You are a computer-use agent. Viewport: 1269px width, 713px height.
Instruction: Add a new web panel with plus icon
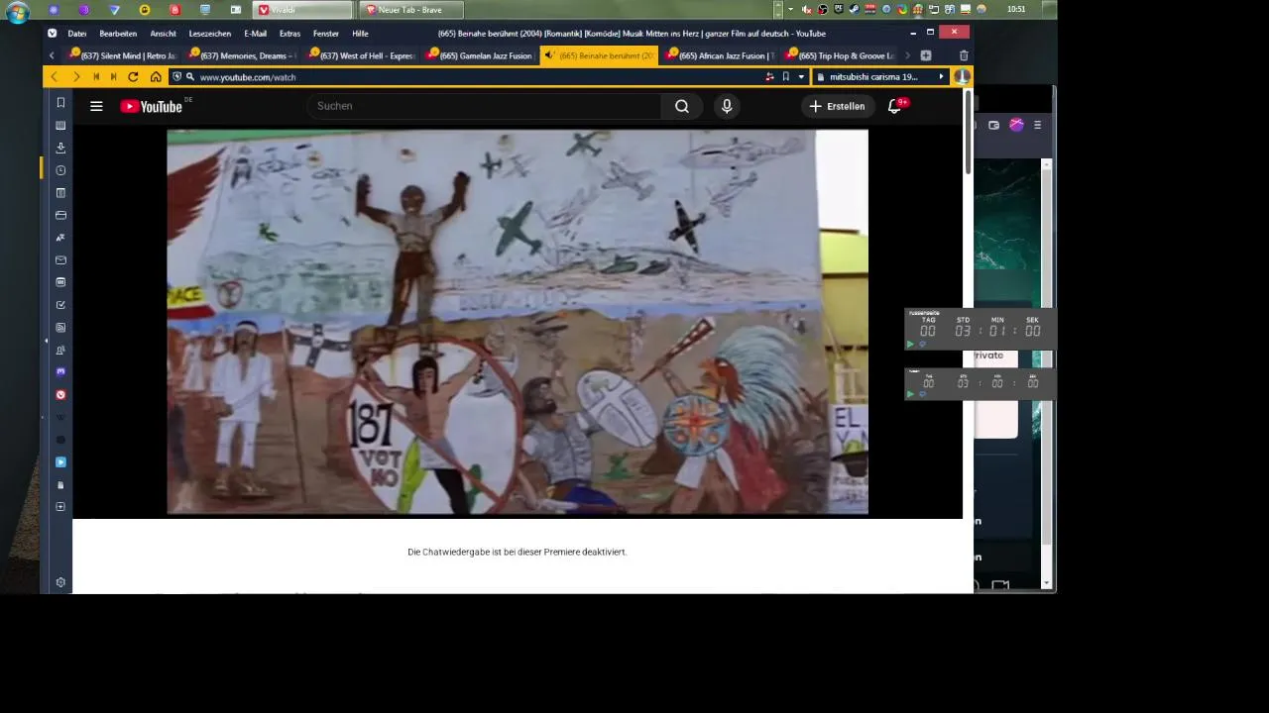pos(60,507)
